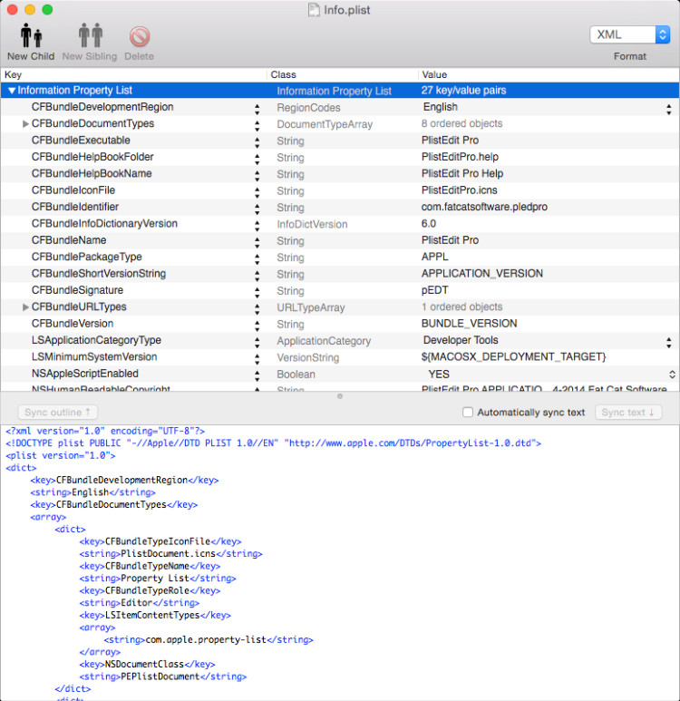Select the CFBundleShortVersionString key

99,274
